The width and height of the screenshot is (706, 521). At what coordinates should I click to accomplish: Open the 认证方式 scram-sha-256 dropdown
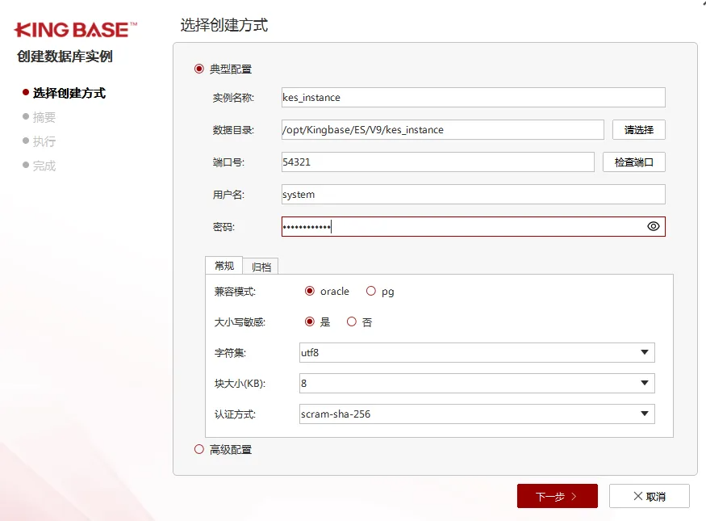coord(477,414)
